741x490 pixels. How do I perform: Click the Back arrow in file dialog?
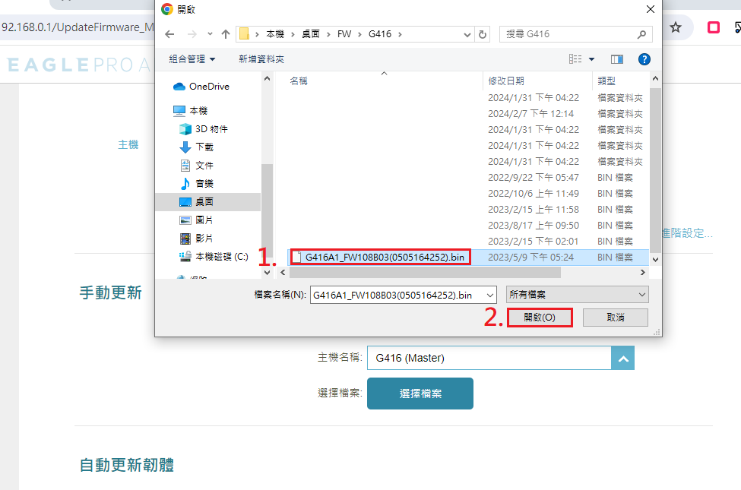(x=169, y=34)
